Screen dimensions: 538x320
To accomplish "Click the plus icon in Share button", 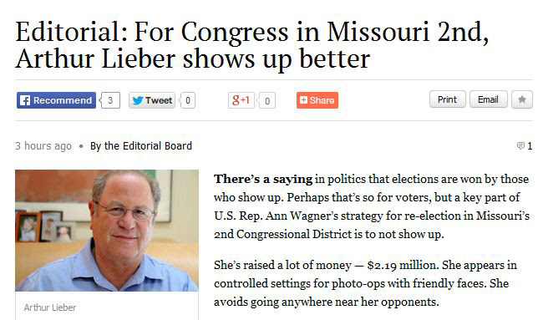I will [x=303, y=99].
